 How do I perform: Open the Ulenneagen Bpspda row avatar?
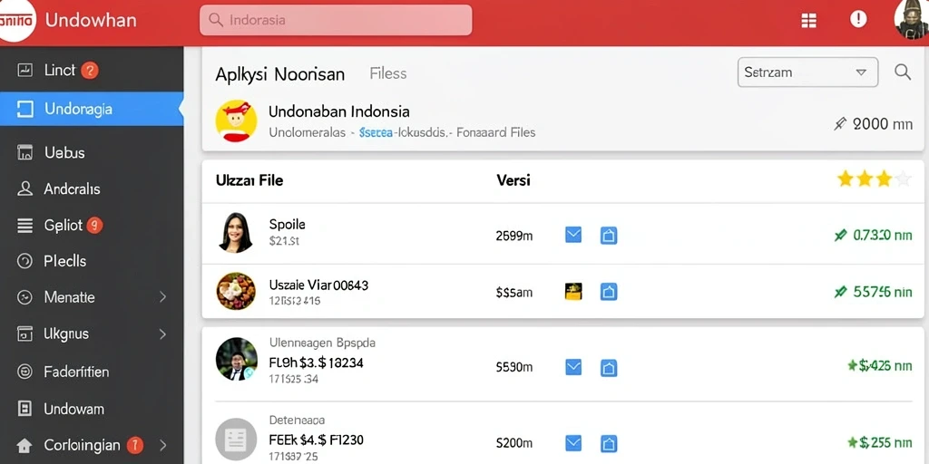click(237, 359)
